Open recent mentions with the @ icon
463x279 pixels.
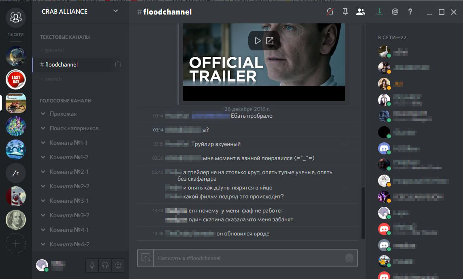click(x=395, y=12)
